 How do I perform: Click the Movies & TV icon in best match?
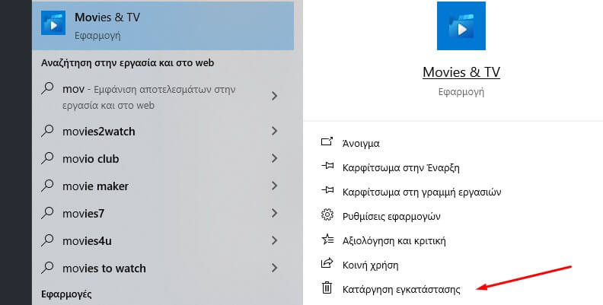[x=54, y=26]
